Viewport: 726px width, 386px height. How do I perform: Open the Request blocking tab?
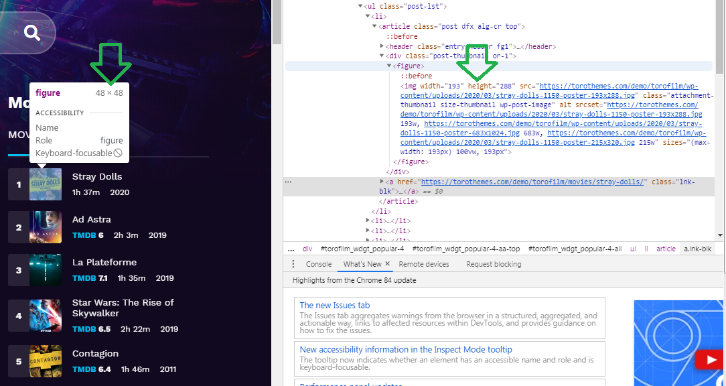[x=494, y=264]
